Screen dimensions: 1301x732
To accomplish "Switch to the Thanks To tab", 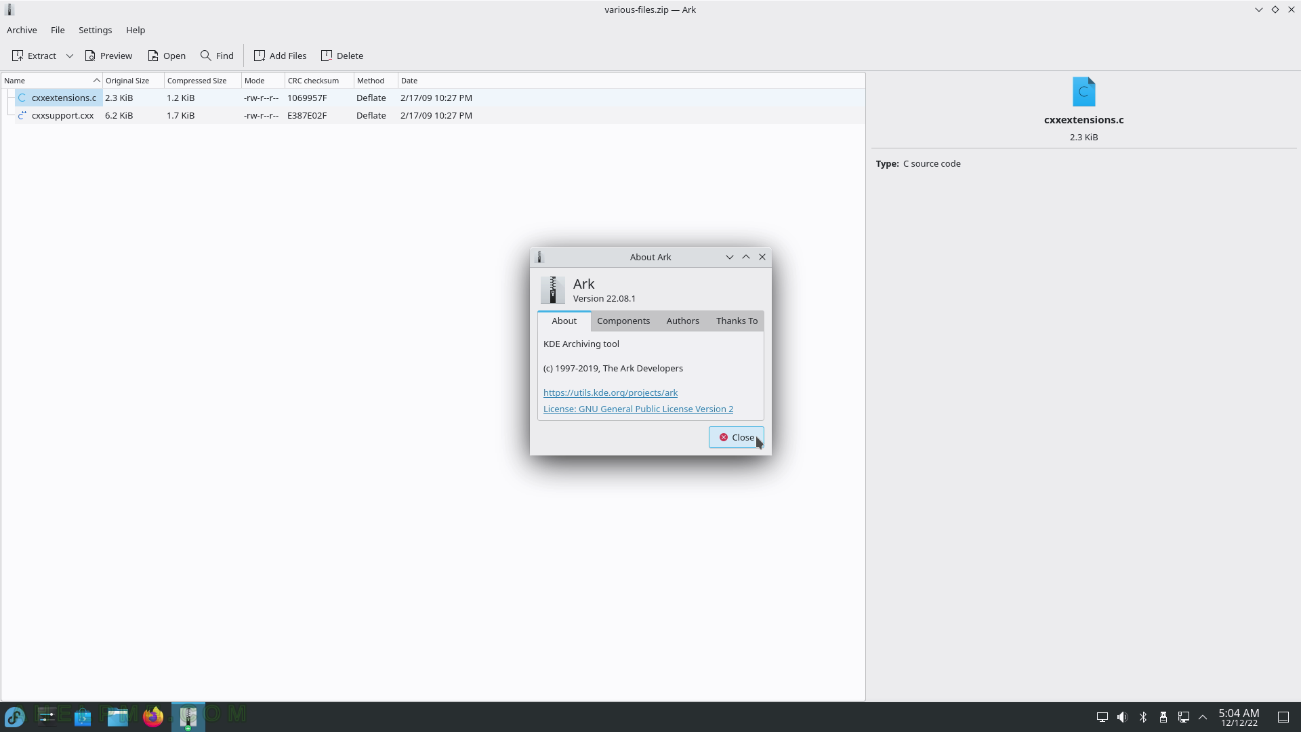I will point(737,321).
